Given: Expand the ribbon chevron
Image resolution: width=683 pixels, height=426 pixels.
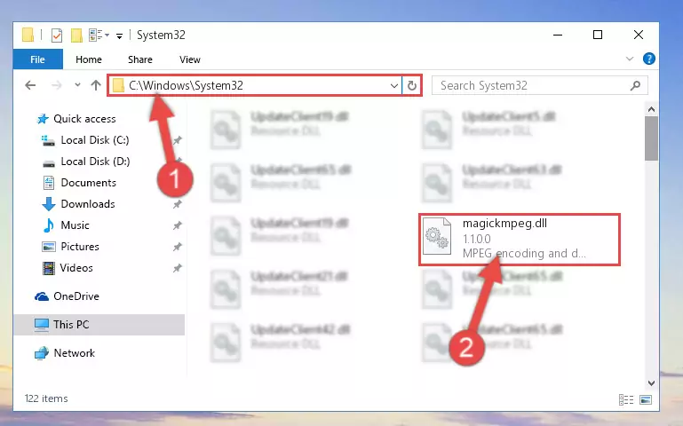Looking at the screenshot, I should [630, 59].
